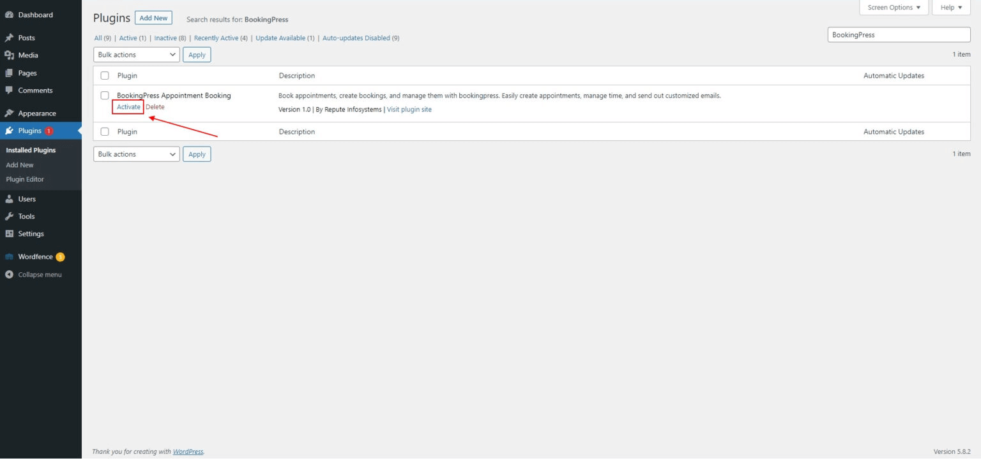Click Collapse menu label
This screenshot has width=981, height=459.
pyautogui.click(x=40, y=275)
